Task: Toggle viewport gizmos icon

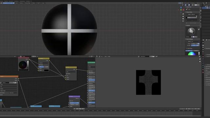Action: pyautogui.click(x=185, y=5)
